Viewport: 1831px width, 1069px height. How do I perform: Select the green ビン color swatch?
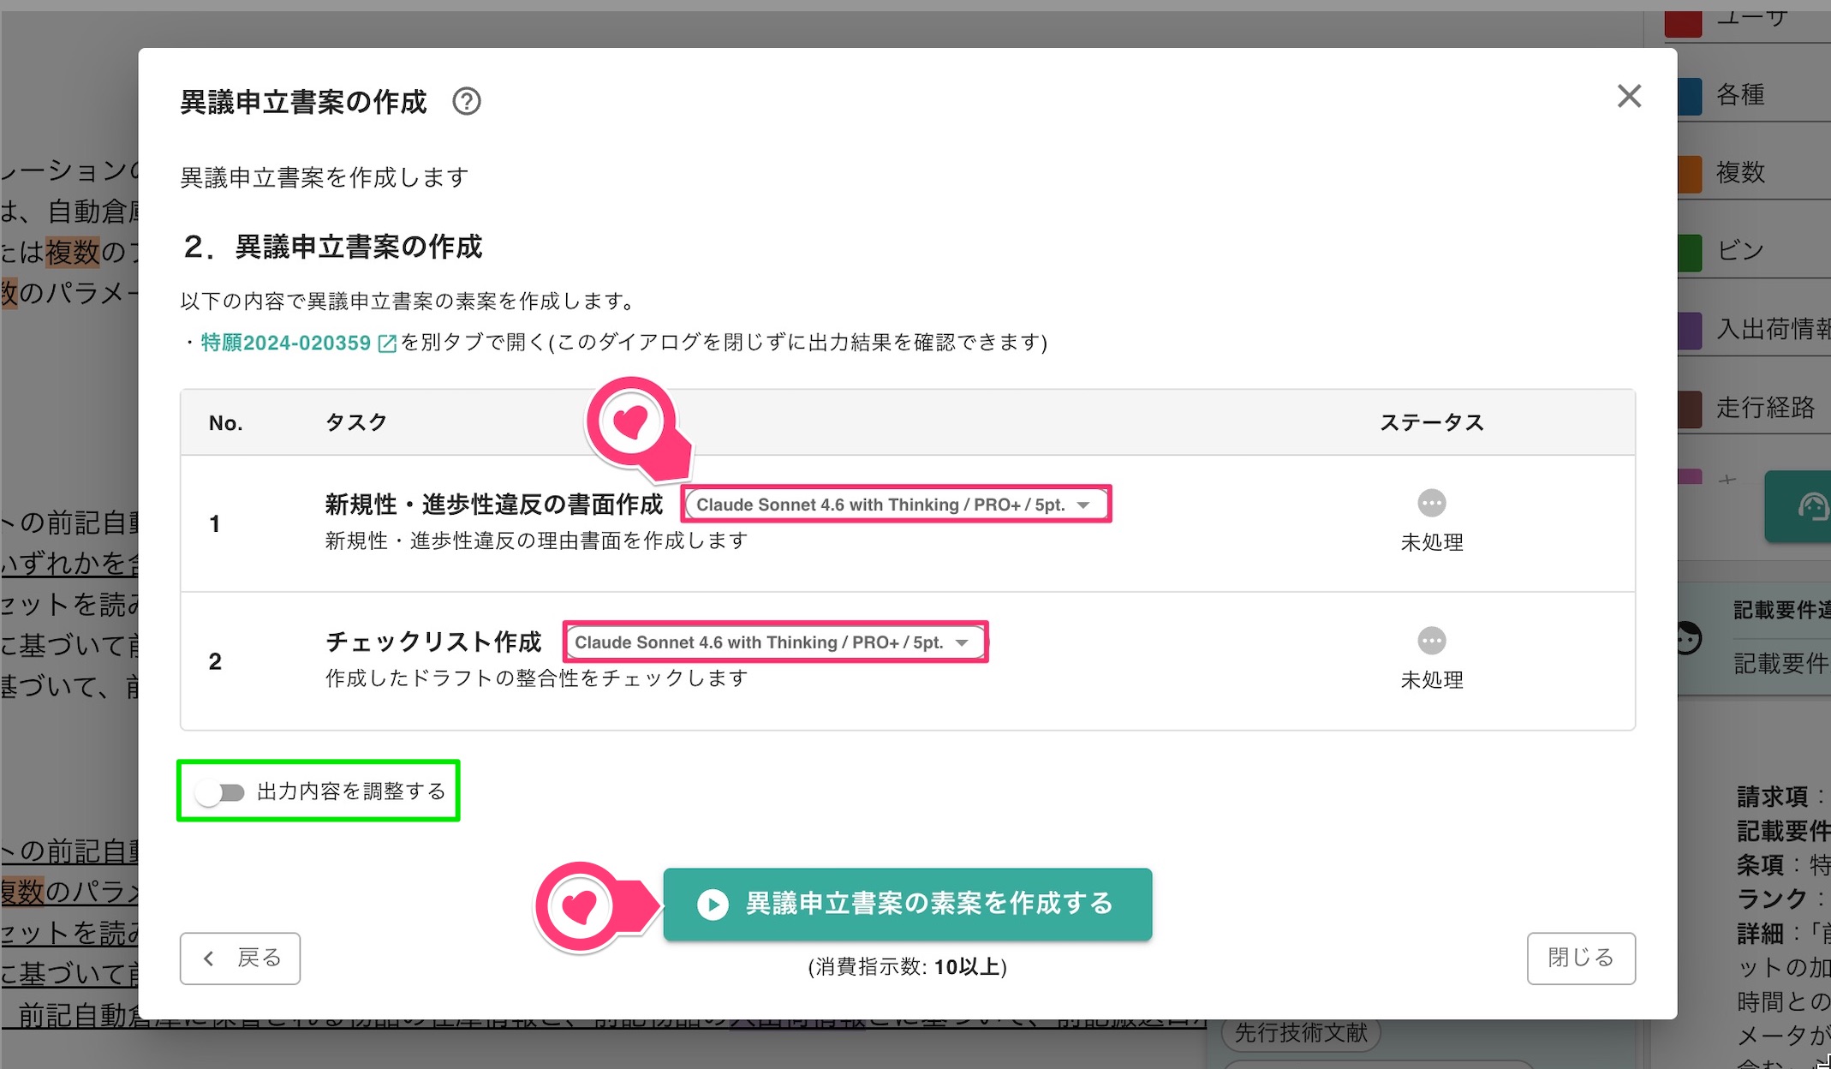click(1690, 253)
